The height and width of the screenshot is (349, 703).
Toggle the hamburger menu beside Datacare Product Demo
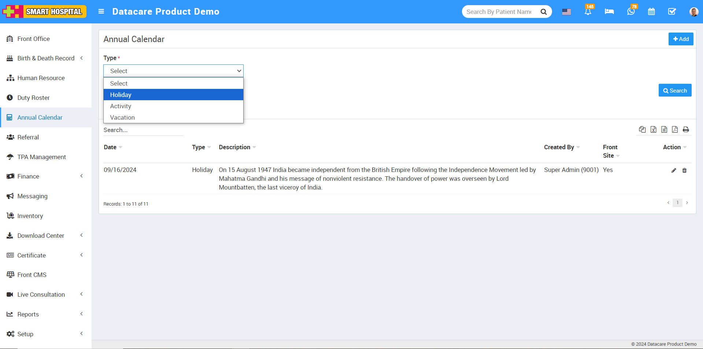click(x=101, y=11)
